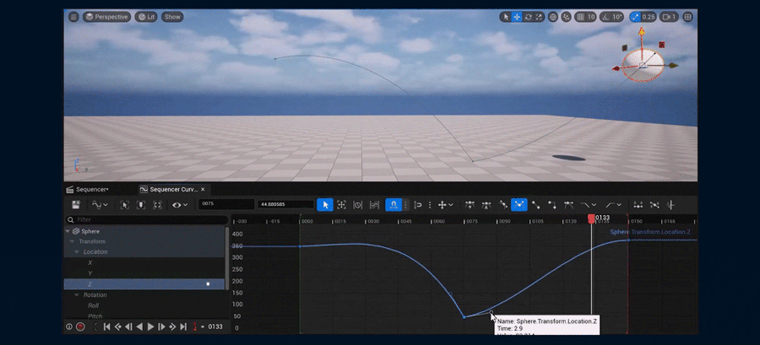
Task: Change the rotation snap value of 10°
Action: [617, 17]
